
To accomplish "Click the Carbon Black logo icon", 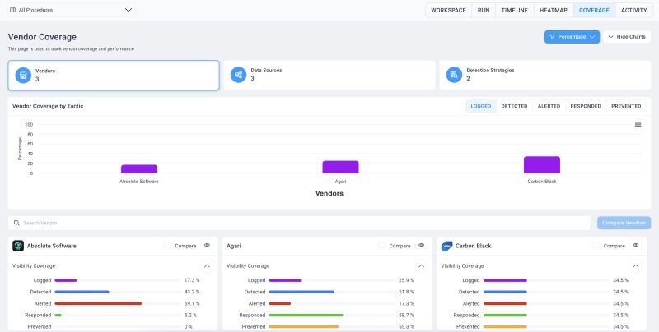I will point(446,246).
